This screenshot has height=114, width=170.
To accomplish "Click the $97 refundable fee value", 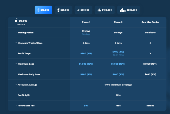I will [x=86, y=106].
